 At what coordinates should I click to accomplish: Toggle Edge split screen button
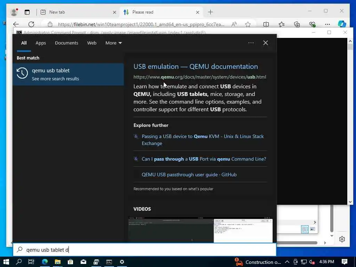pos(266,24)
